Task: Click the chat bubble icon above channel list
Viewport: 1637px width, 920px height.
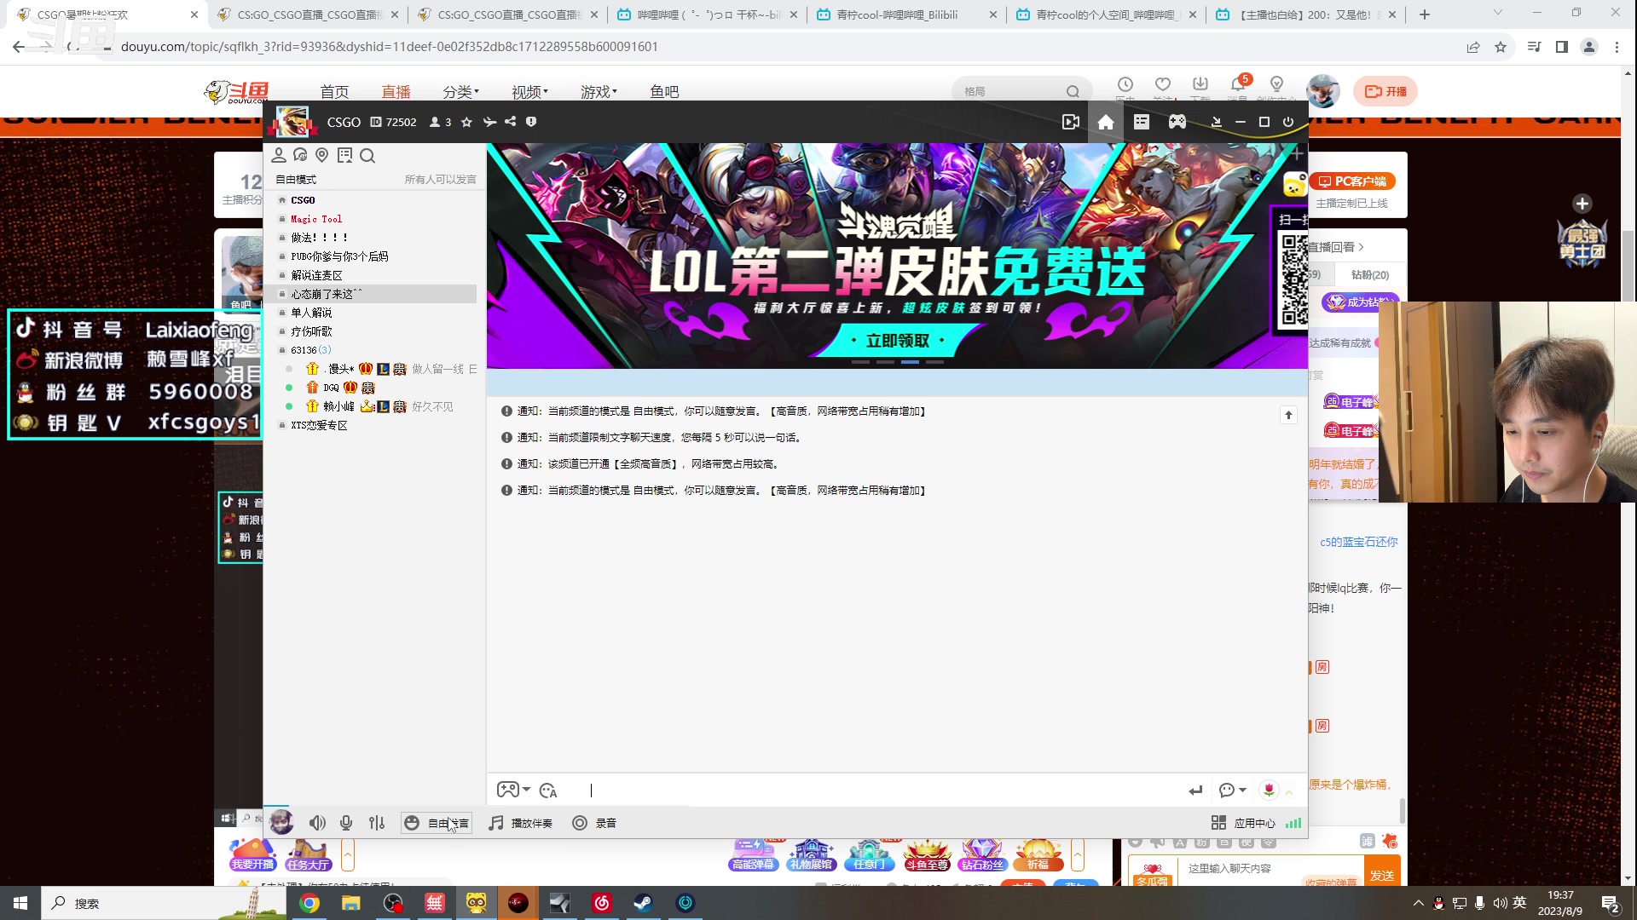Action: click(x=300, y=155)
